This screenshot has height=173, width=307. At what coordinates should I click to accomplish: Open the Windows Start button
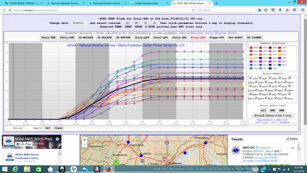pos(5,169)
